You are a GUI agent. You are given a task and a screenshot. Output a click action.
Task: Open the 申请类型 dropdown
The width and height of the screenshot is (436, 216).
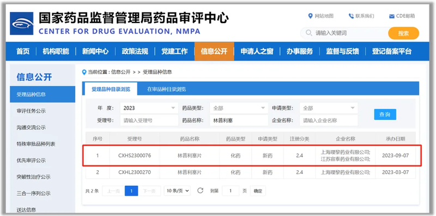(329, 108)
